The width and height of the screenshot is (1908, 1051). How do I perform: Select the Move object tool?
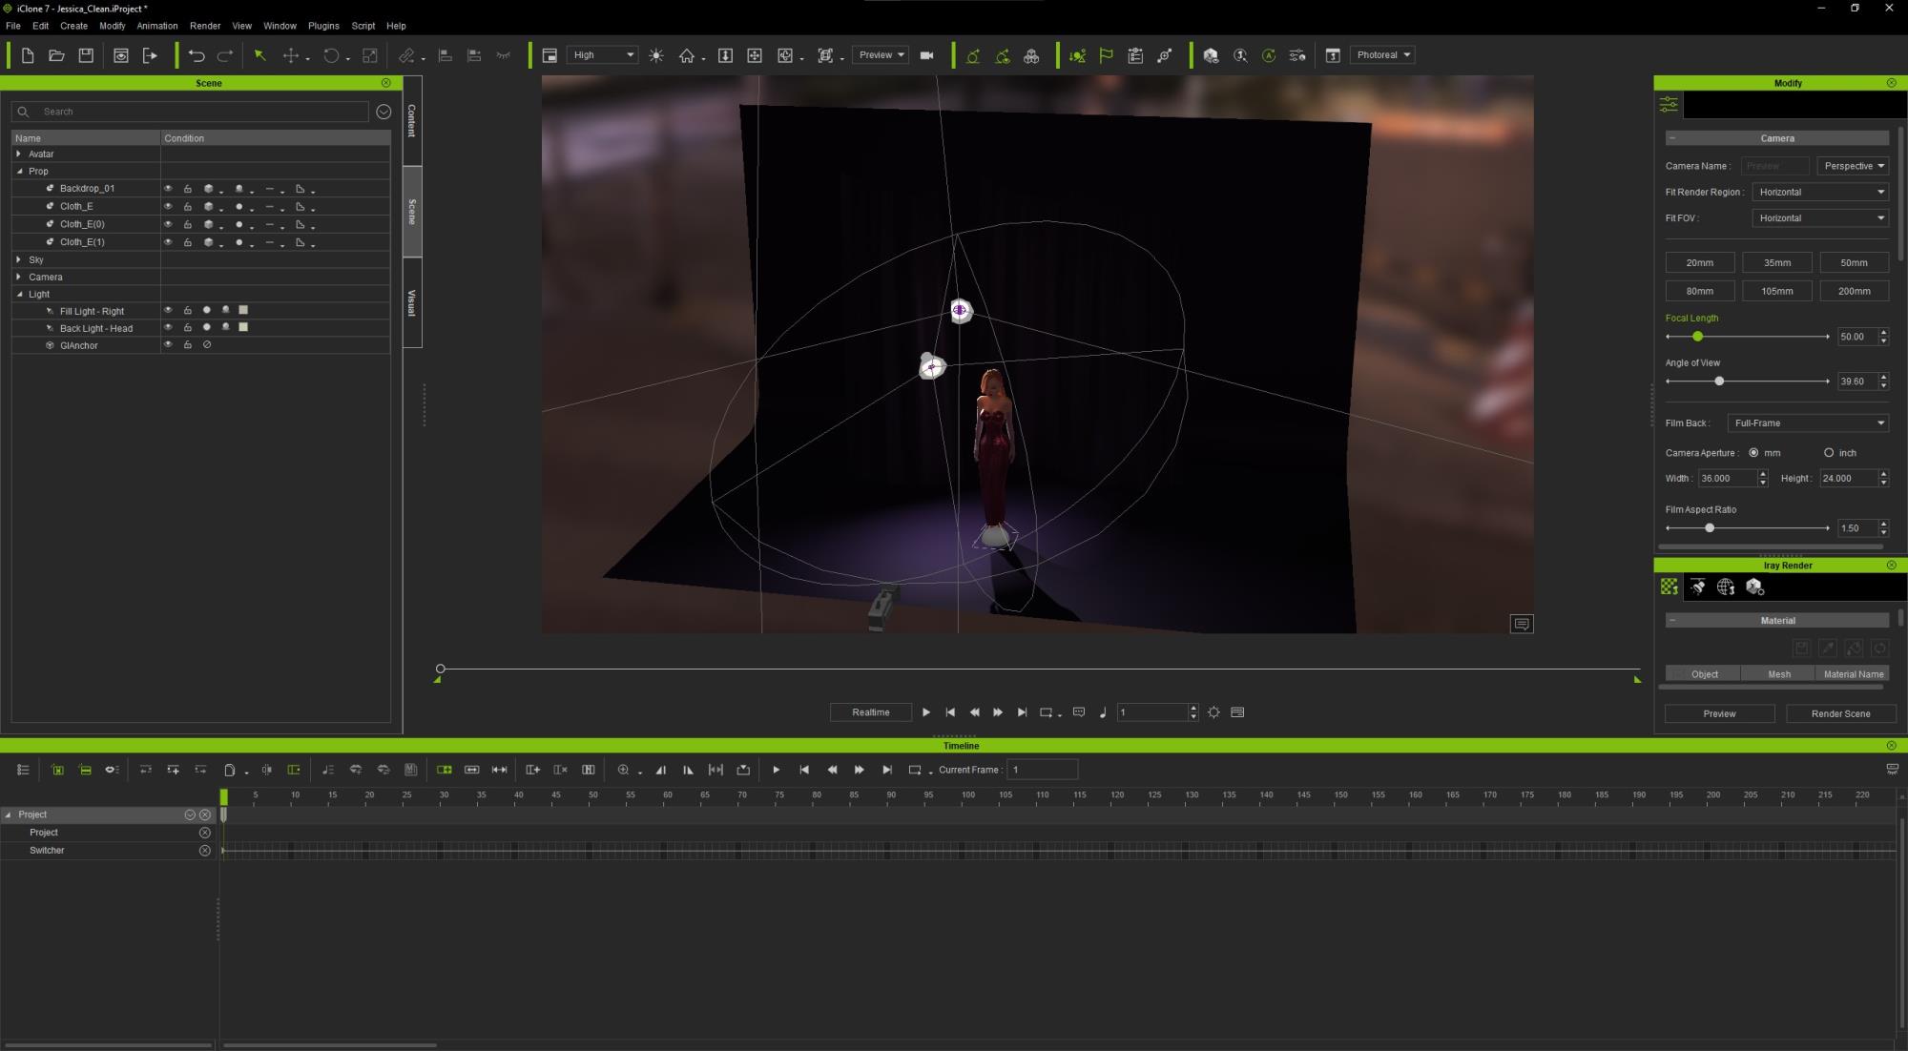click(291, 55)
